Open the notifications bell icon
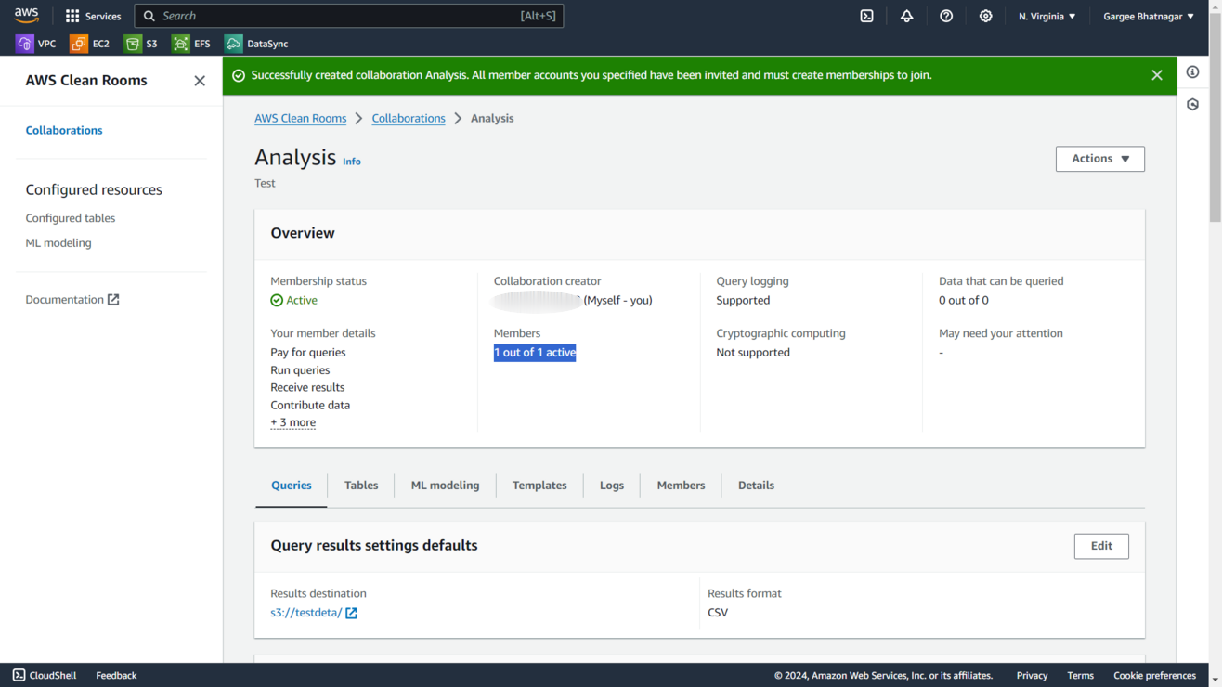 (x=906, y=16)
